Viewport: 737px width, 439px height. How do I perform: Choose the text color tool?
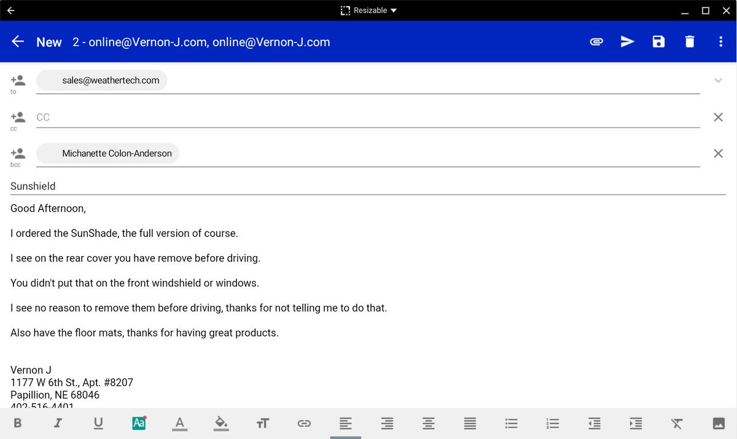click(180, 423)
